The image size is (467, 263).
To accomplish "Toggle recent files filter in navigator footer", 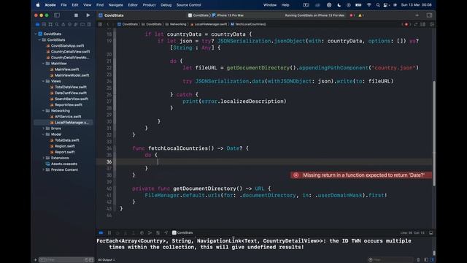I will (x=86, y=260).
